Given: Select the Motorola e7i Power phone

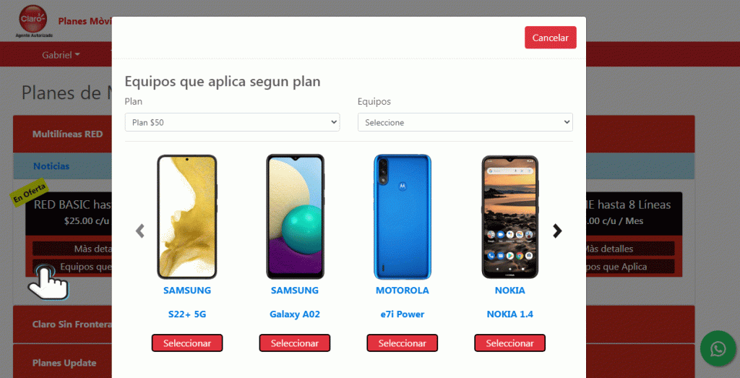Looking at the screenshot, I should 402,343.
